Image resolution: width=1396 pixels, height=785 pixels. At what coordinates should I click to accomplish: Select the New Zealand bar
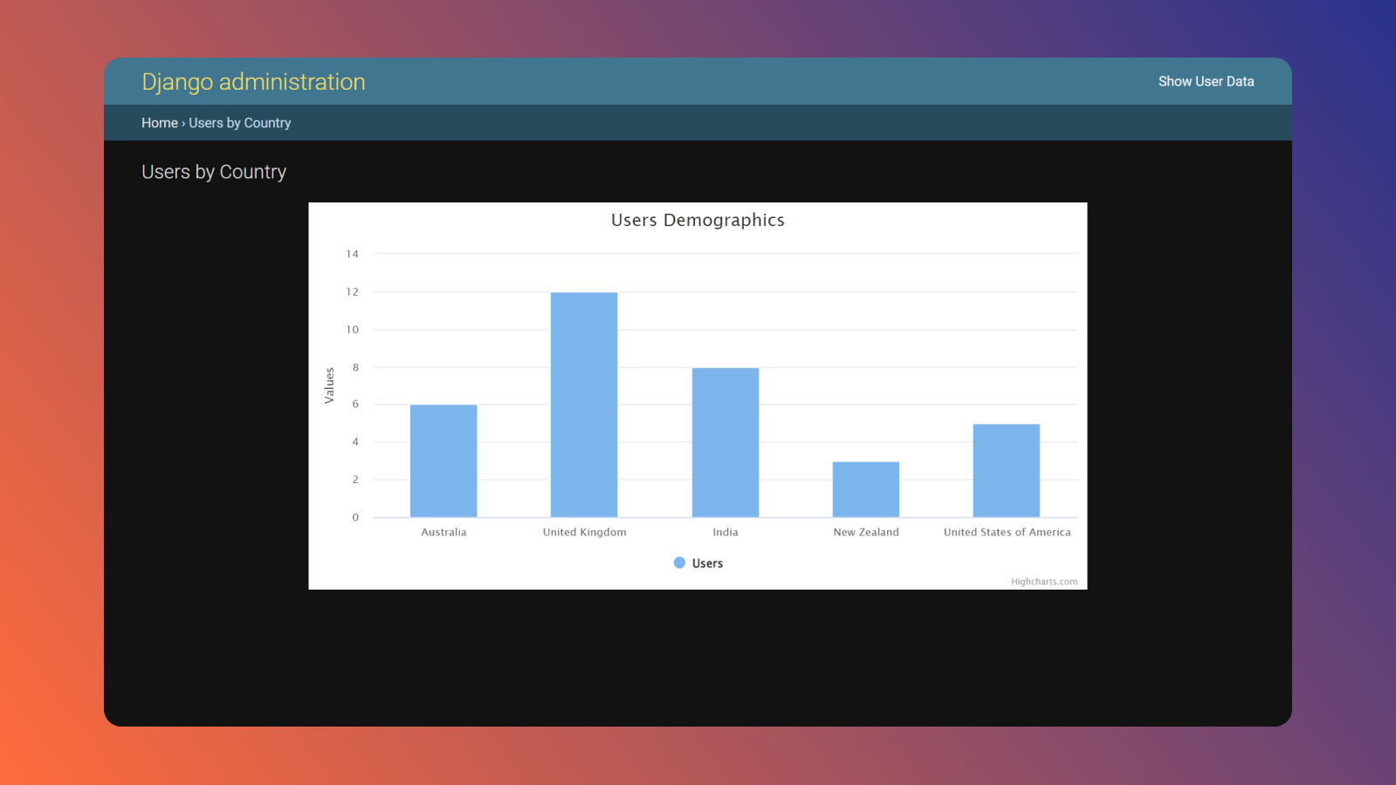tap(866, 489)
